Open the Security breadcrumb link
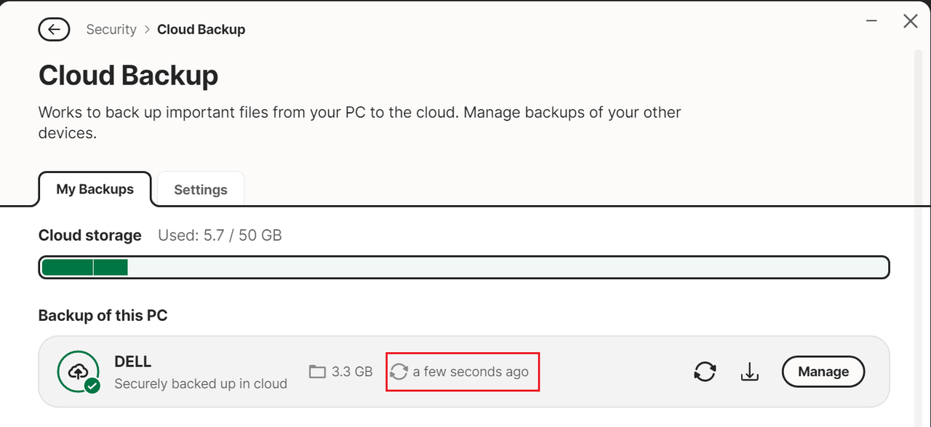 tap(111, 30)
